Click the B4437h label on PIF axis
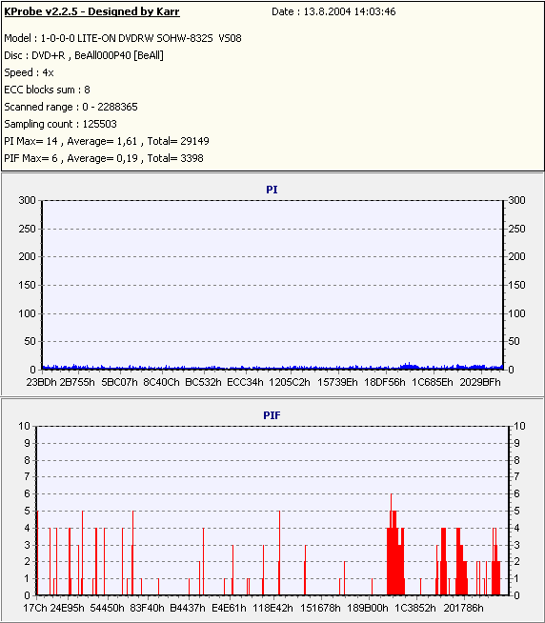The image size is (545, 623). click(188, 608)
